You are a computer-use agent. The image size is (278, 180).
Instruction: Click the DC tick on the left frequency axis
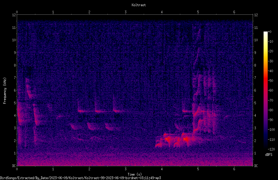14,166
